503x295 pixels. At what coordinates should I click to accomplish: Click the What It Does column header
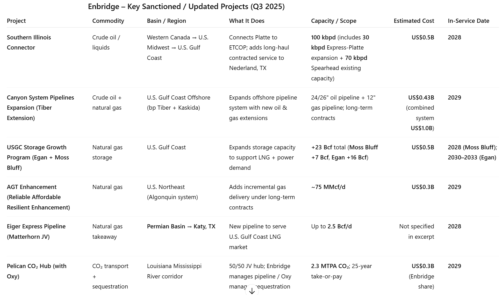(x=247, y=21)
